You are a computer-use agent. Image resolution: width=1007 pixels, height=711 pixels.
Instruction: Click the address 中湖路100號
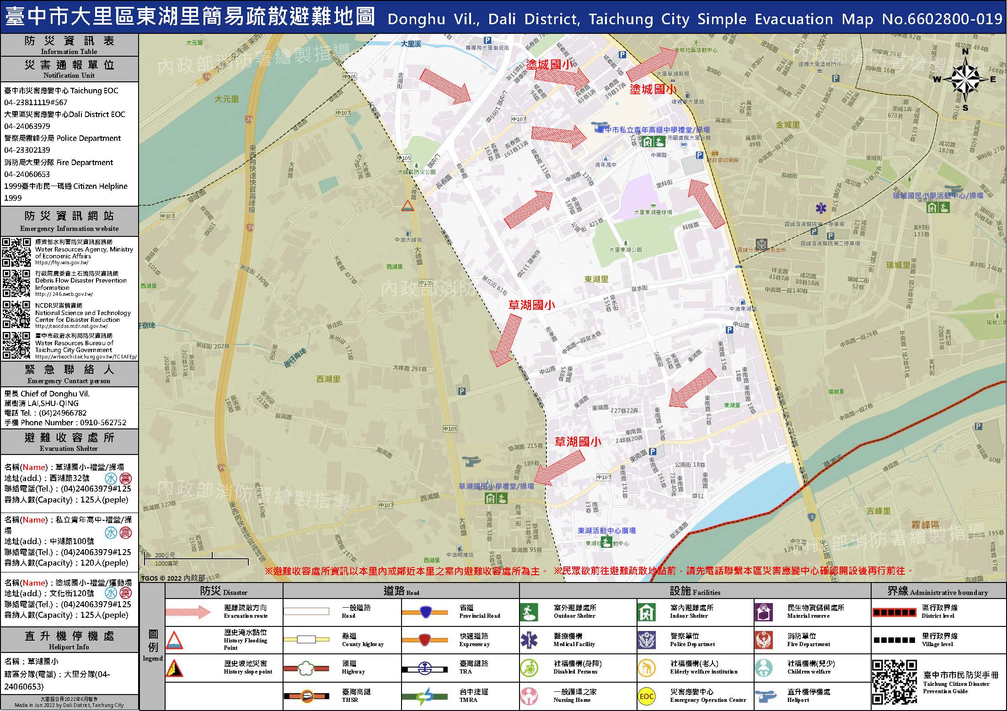tap(71, 541)
